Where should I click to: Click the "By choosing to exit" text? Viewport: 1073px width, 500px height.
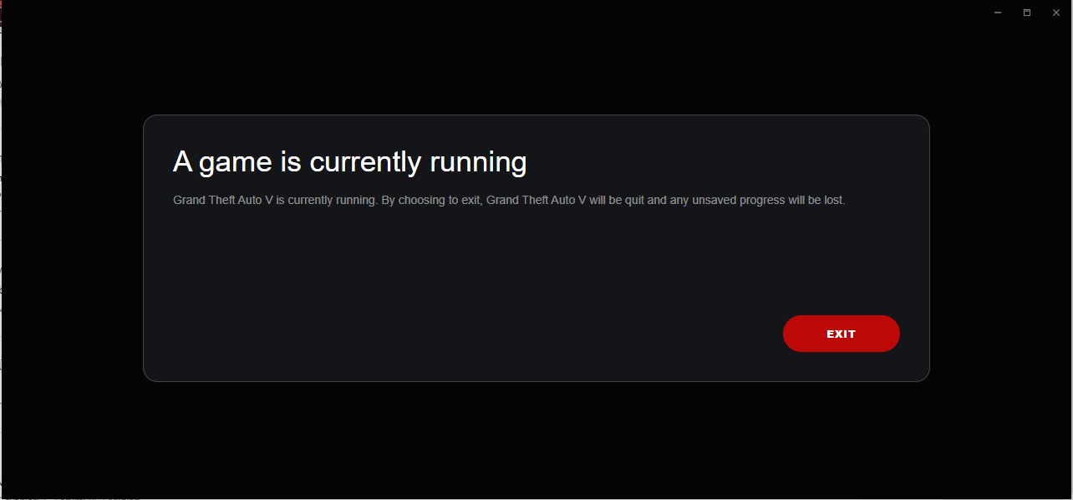pyautogui.click(x=431, y=201)
